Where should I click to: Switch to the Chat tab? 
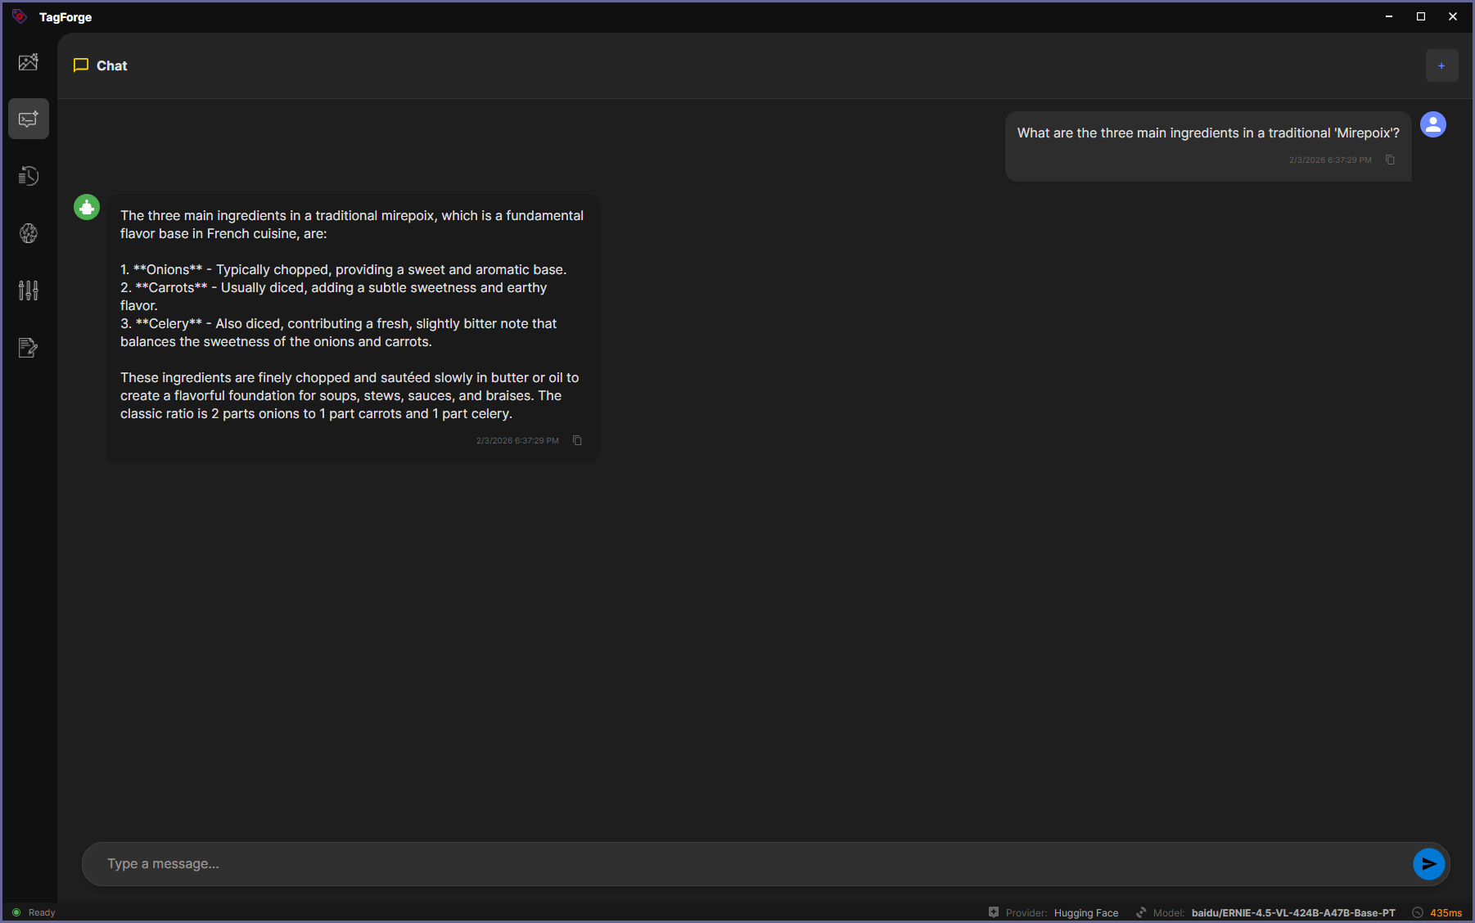pos(111,65)
